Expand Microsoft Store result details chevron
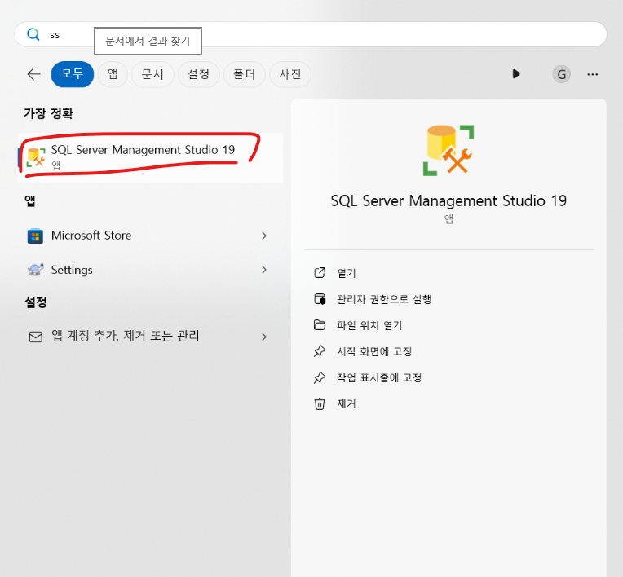Screen dimensions: 623x577 [x=264, y=236]
